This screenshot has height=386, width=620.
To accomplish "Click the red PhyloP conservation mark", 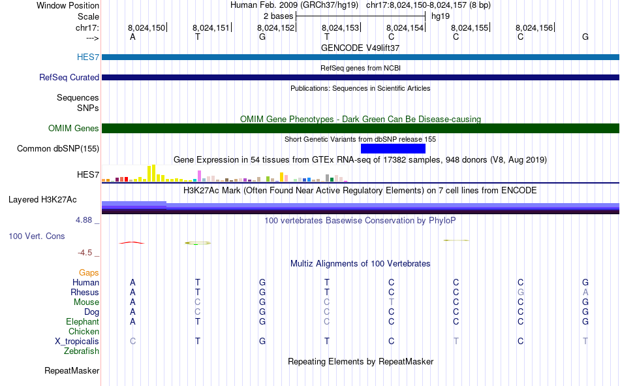I will click(x=132, y=243).
